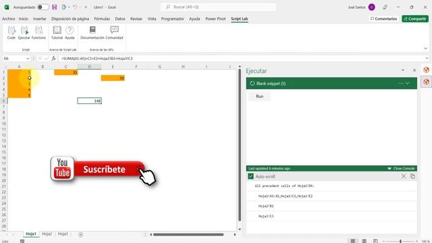Open snippet more options ellipsis

pyautogui.click(x=400, y=84)
